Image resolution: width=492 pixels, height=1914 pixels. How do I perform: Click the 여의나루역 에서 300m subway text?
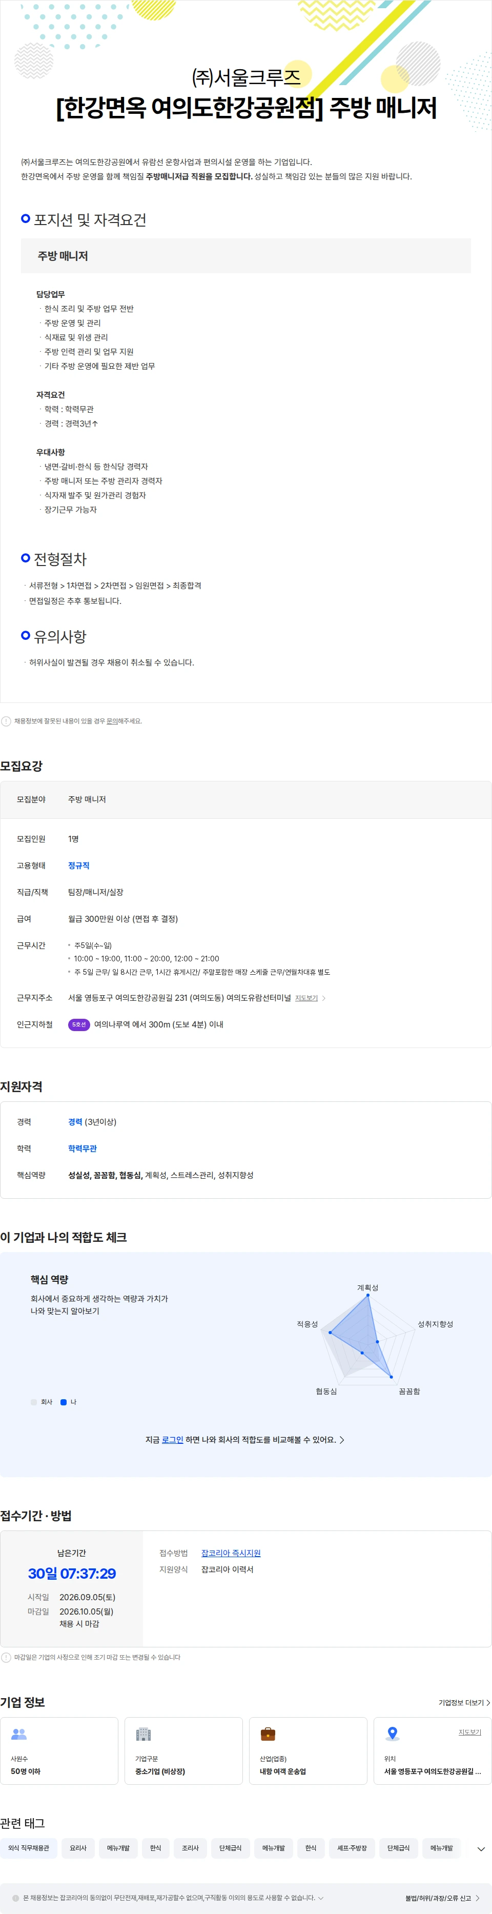tap(159, 1024)
